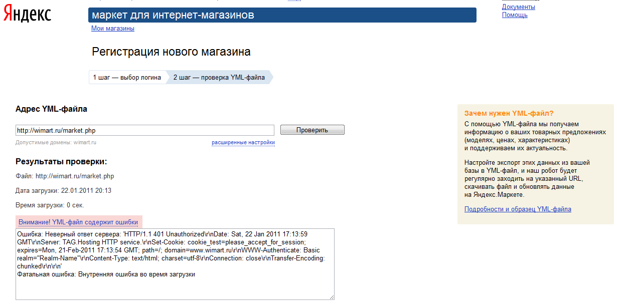Click the Файл: http://wimart.ru/market.php result line
Screen dimensions: 631x304
pyautogui.click(x=65, y=176)
